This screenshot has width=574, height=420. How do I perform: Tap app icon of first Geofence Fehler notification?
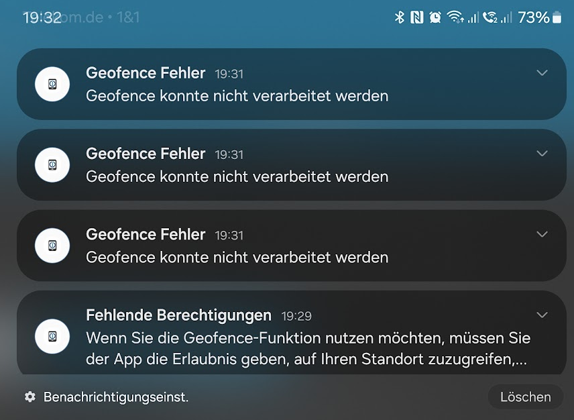[52, 85]
